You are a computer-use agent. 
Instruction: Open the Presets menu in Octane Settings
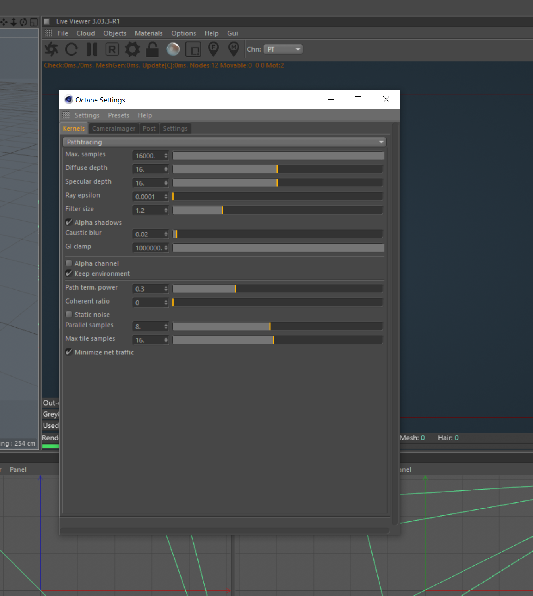tap(119, 115)
